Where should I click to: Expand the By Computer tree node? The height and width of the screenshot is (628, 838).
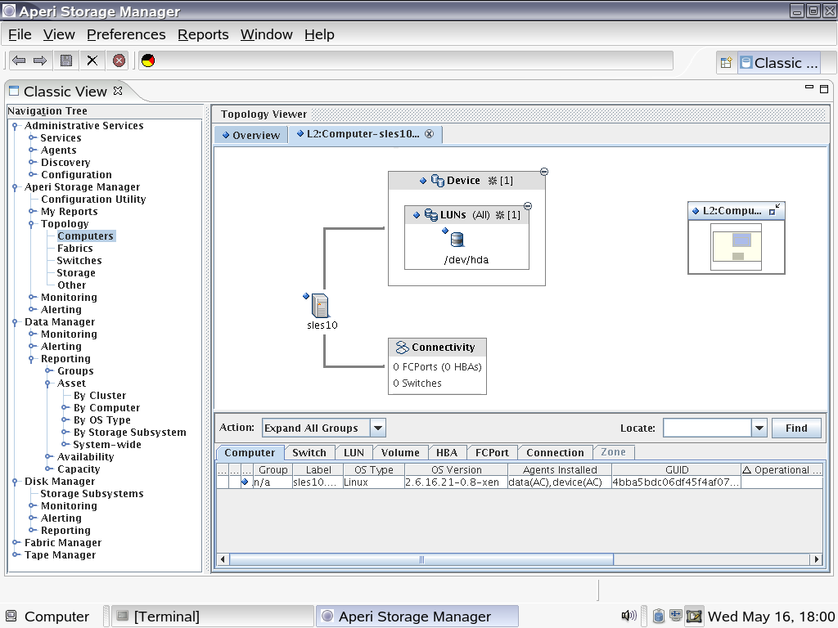[x=65, y=407]
